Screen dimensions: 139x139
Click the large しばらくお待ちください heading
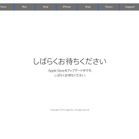70,61
